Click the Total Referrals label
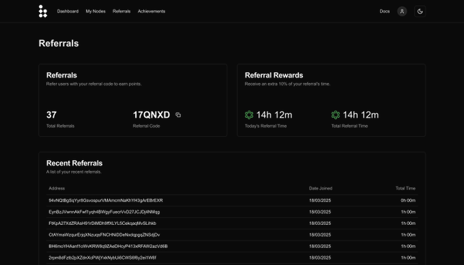Viewport: 464px width, 265px height. [x=60, y=126]
